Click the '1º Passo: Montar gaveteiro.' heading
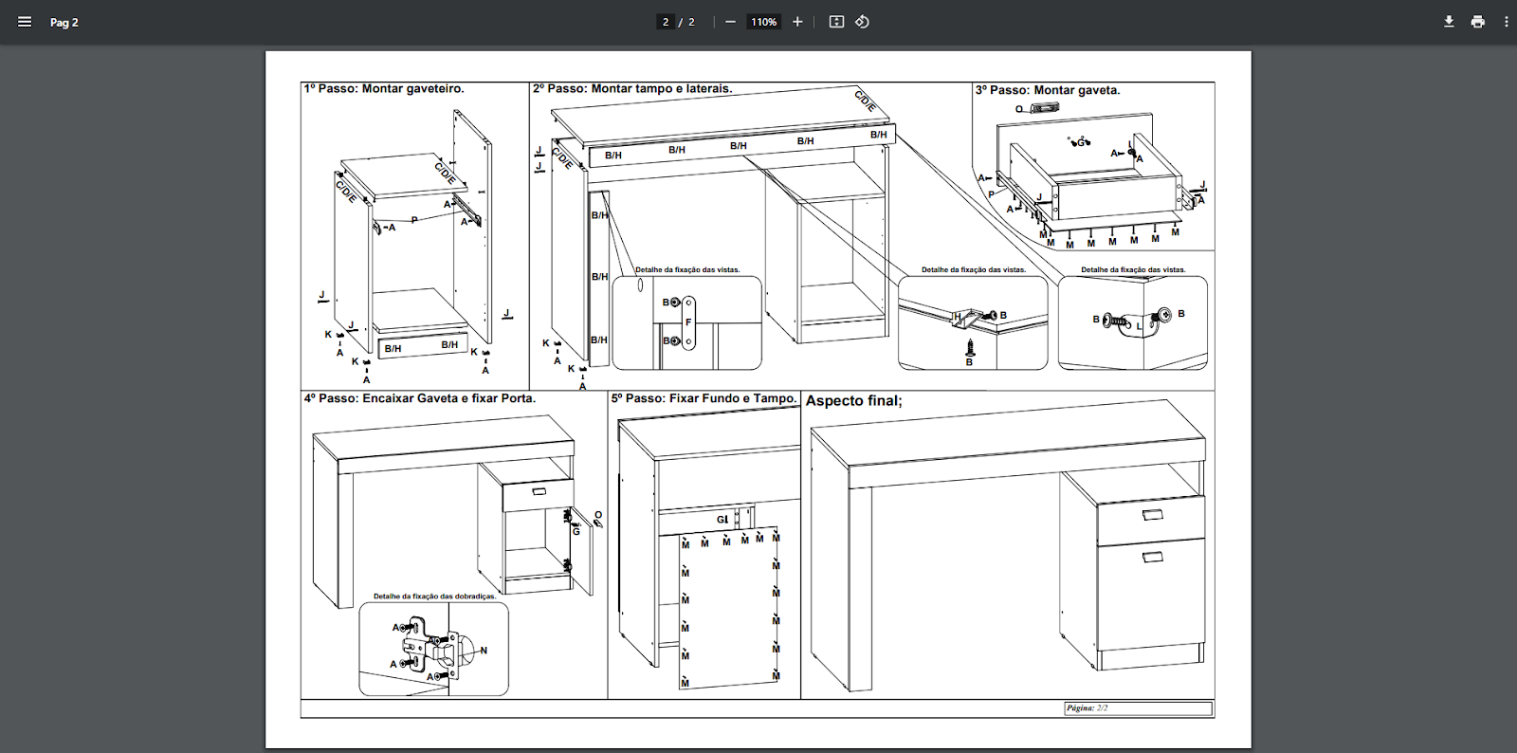This screenshot has height=753, width=1517. 384,88
